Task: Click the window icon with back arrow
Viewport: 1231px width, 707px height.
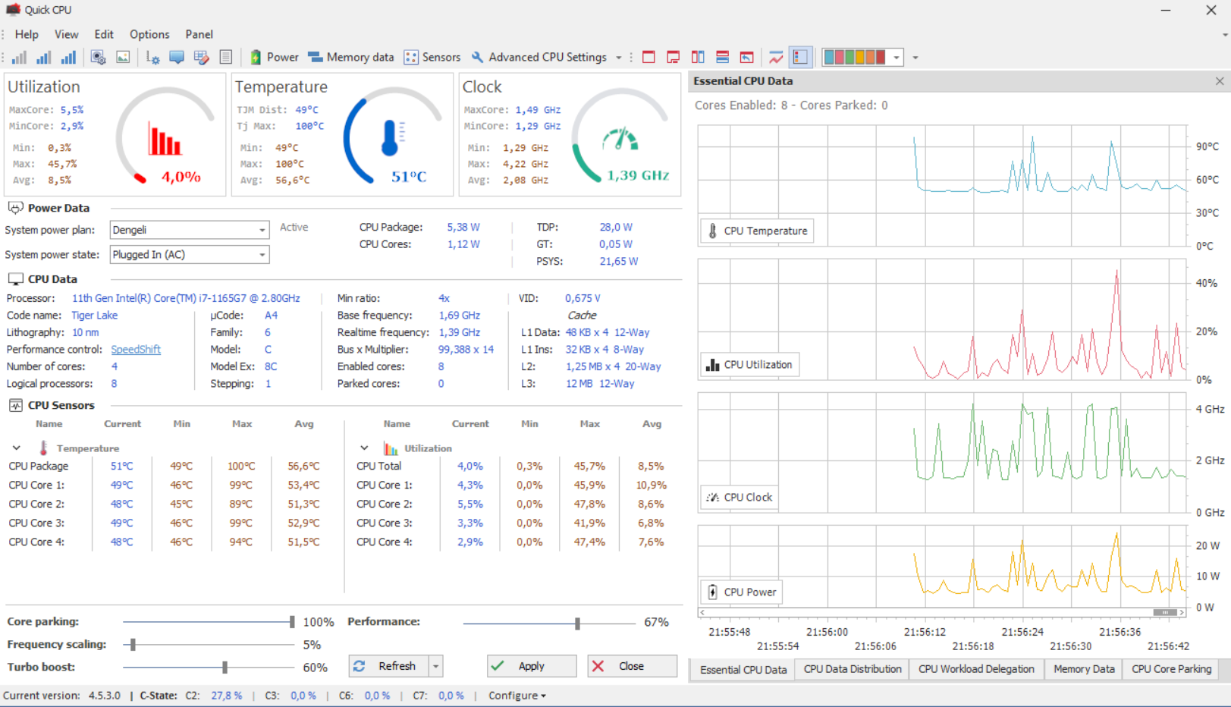Action: point(747,58)
